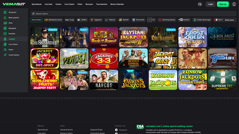Open Enchanted game thumbnail
This screenshot has height=134, width=239.
coord(163,37)
